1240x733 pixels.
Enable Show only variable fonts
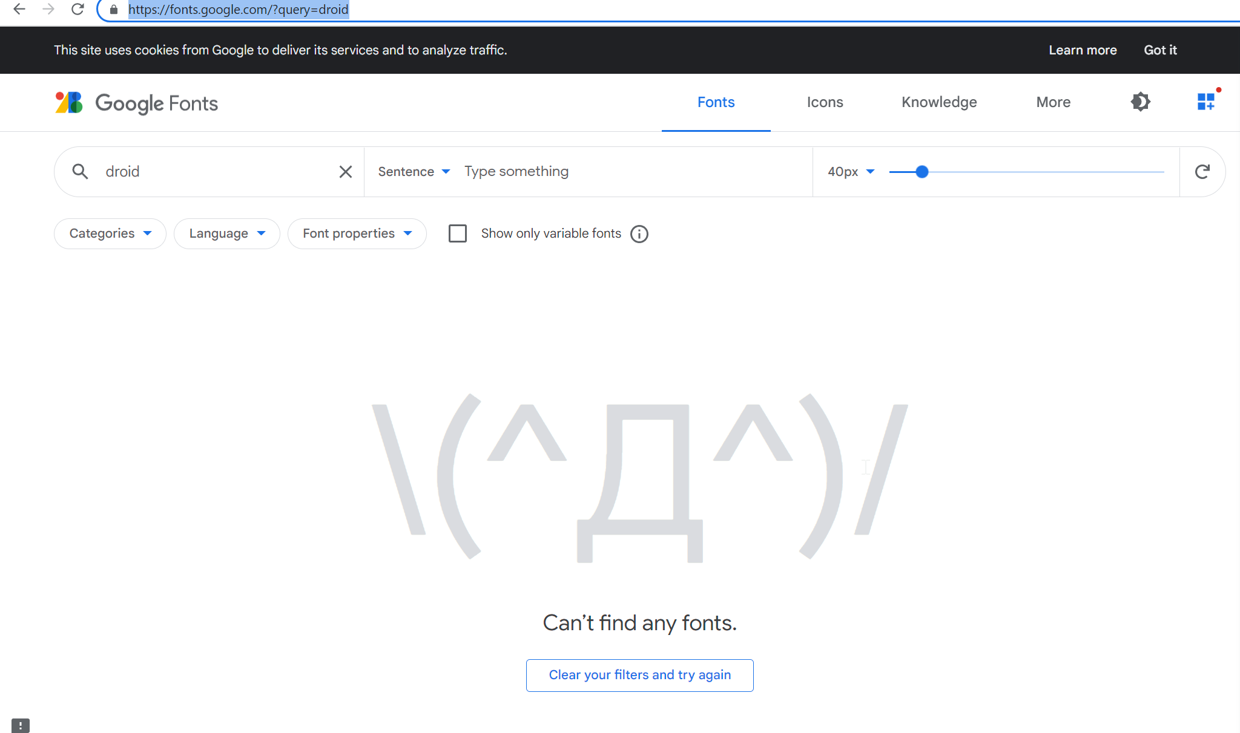[458, 233]
